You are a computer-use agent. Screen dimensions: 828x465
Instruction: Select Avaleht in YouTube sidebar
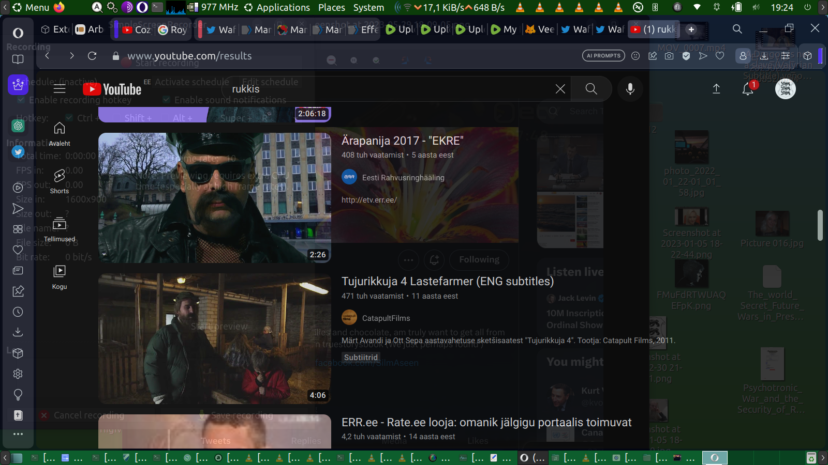60,134
